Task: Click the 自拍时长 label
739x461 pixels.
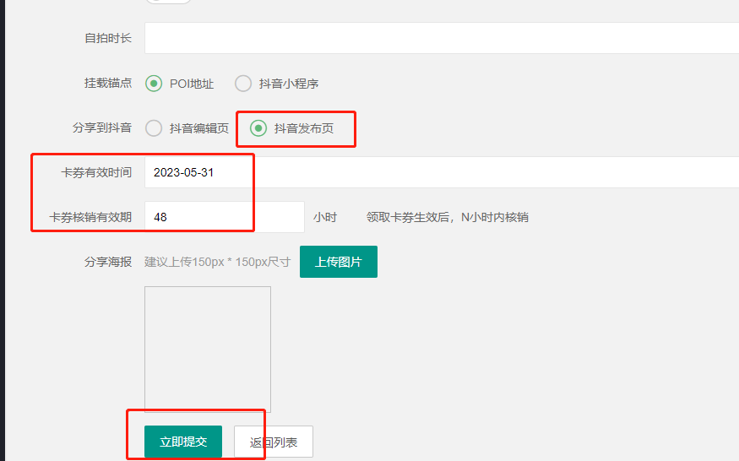Action: pyautogui.click(x=108, y=38)
